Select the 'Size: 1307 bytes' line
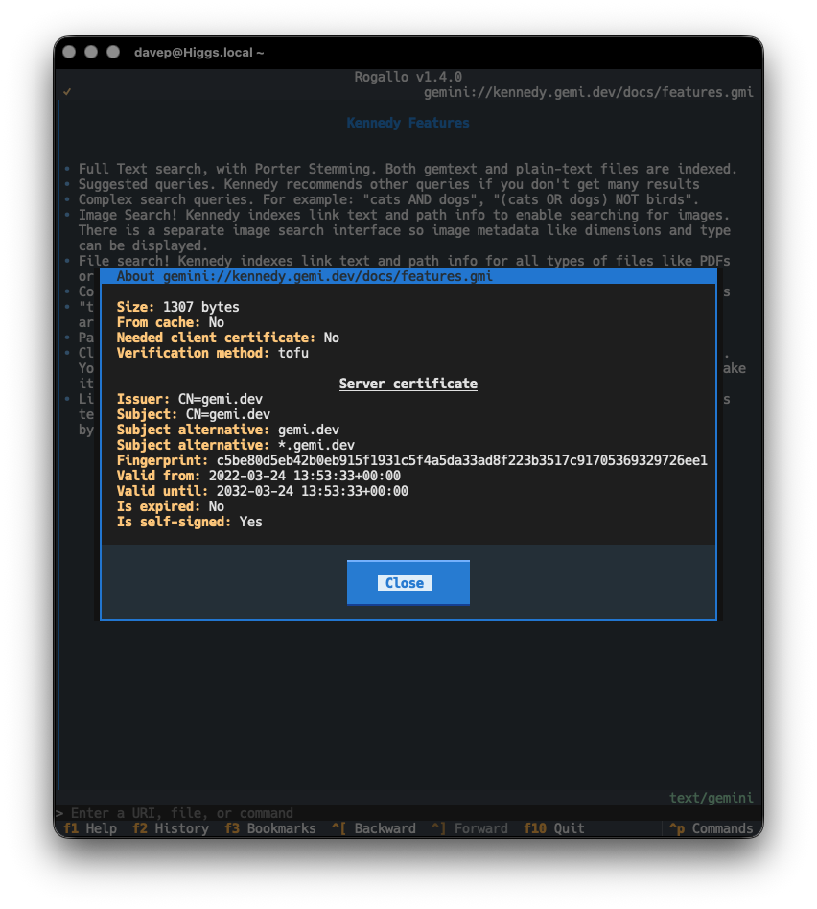 tap(177, 307)
